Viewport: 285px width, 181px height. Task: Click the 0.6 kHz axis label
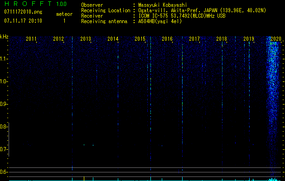coord(4,172)
